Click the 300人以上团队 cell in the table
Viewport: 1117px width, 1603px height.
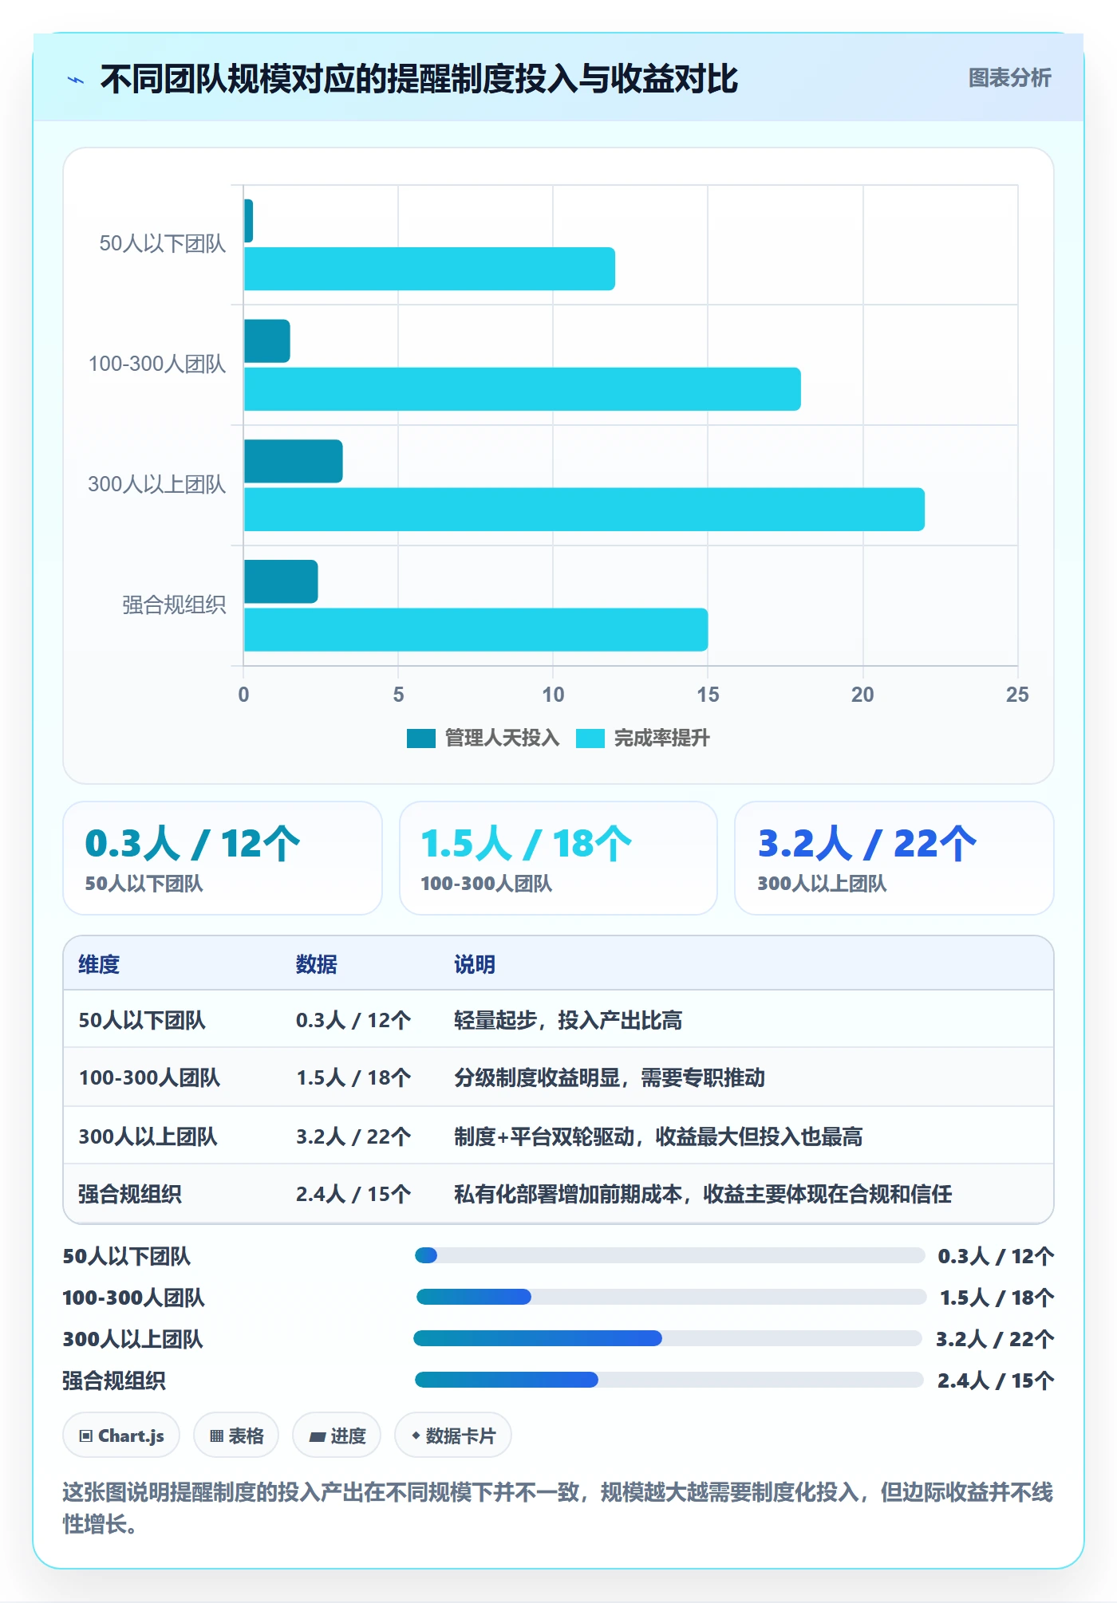[x=148, y=1136]
